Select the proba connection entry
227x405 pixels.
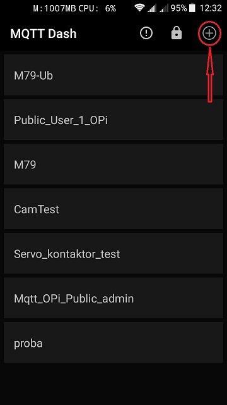click(113, 343)
